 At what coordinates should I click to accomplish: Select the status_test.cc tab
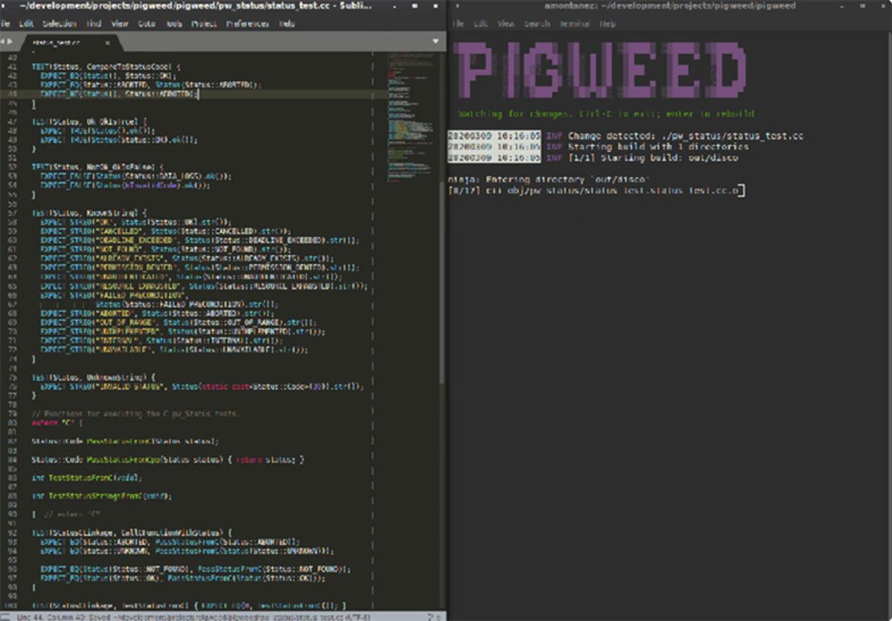56,42
